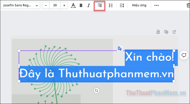Add a comment using speech bubble button
Screen dimensions: 190x104
(x=184, y=55)
